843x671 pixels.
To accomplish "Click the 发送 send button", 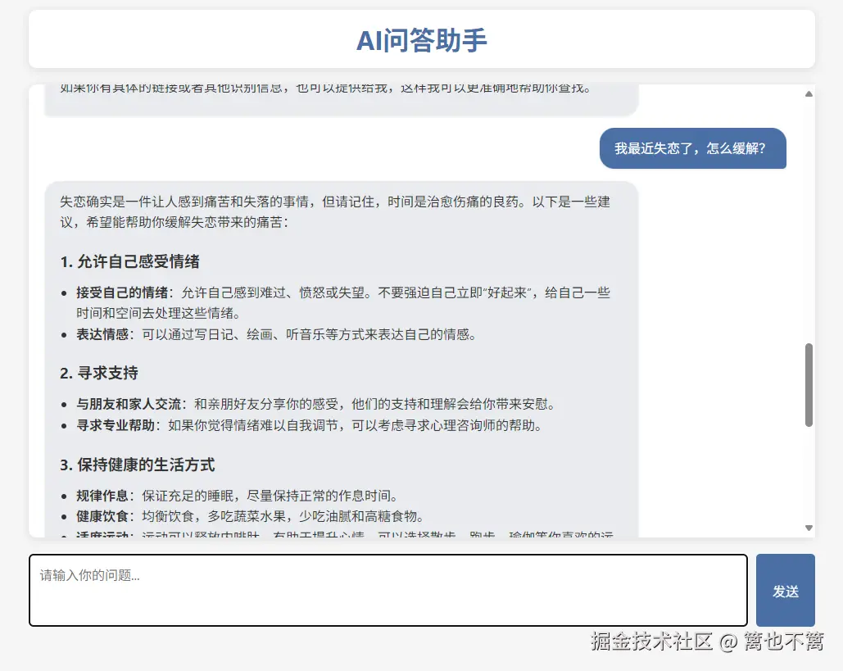I will click(785, 591).
